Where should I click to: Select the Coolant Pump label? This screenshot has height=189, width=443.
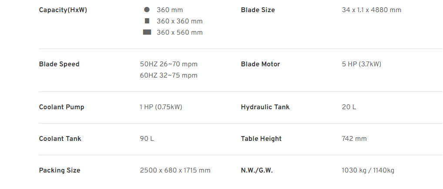coord(62,107)
